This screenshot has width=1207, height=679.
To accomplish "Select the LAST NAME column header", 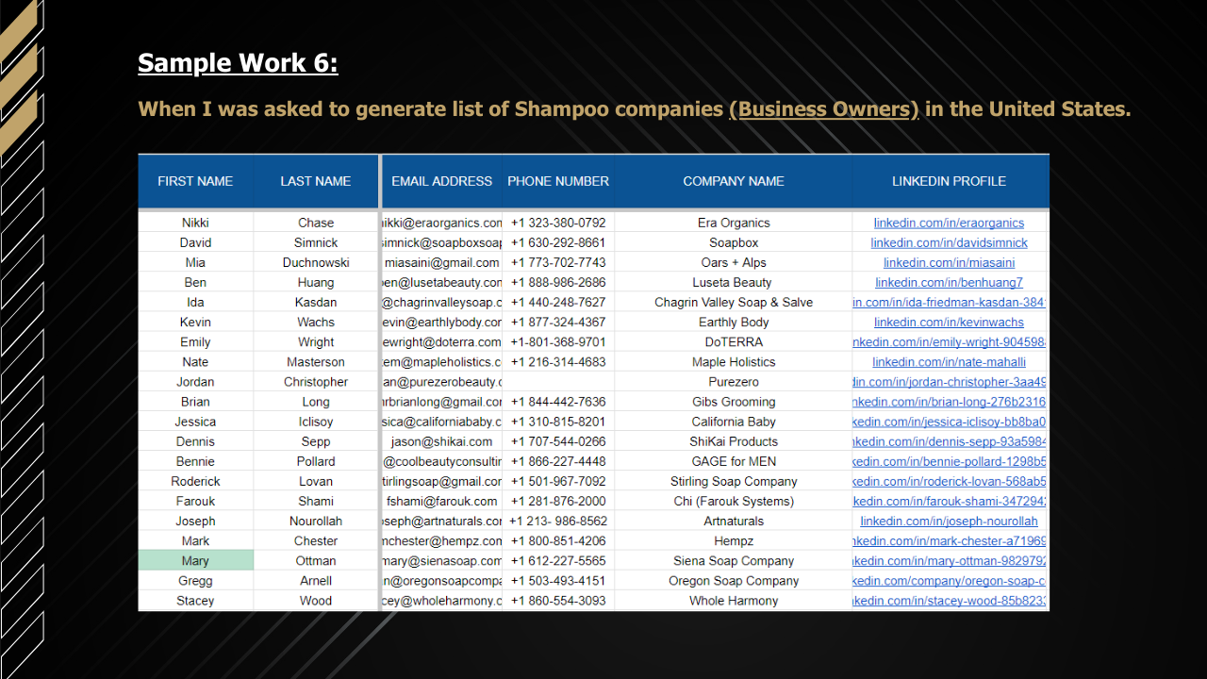I will pos(316,181).
